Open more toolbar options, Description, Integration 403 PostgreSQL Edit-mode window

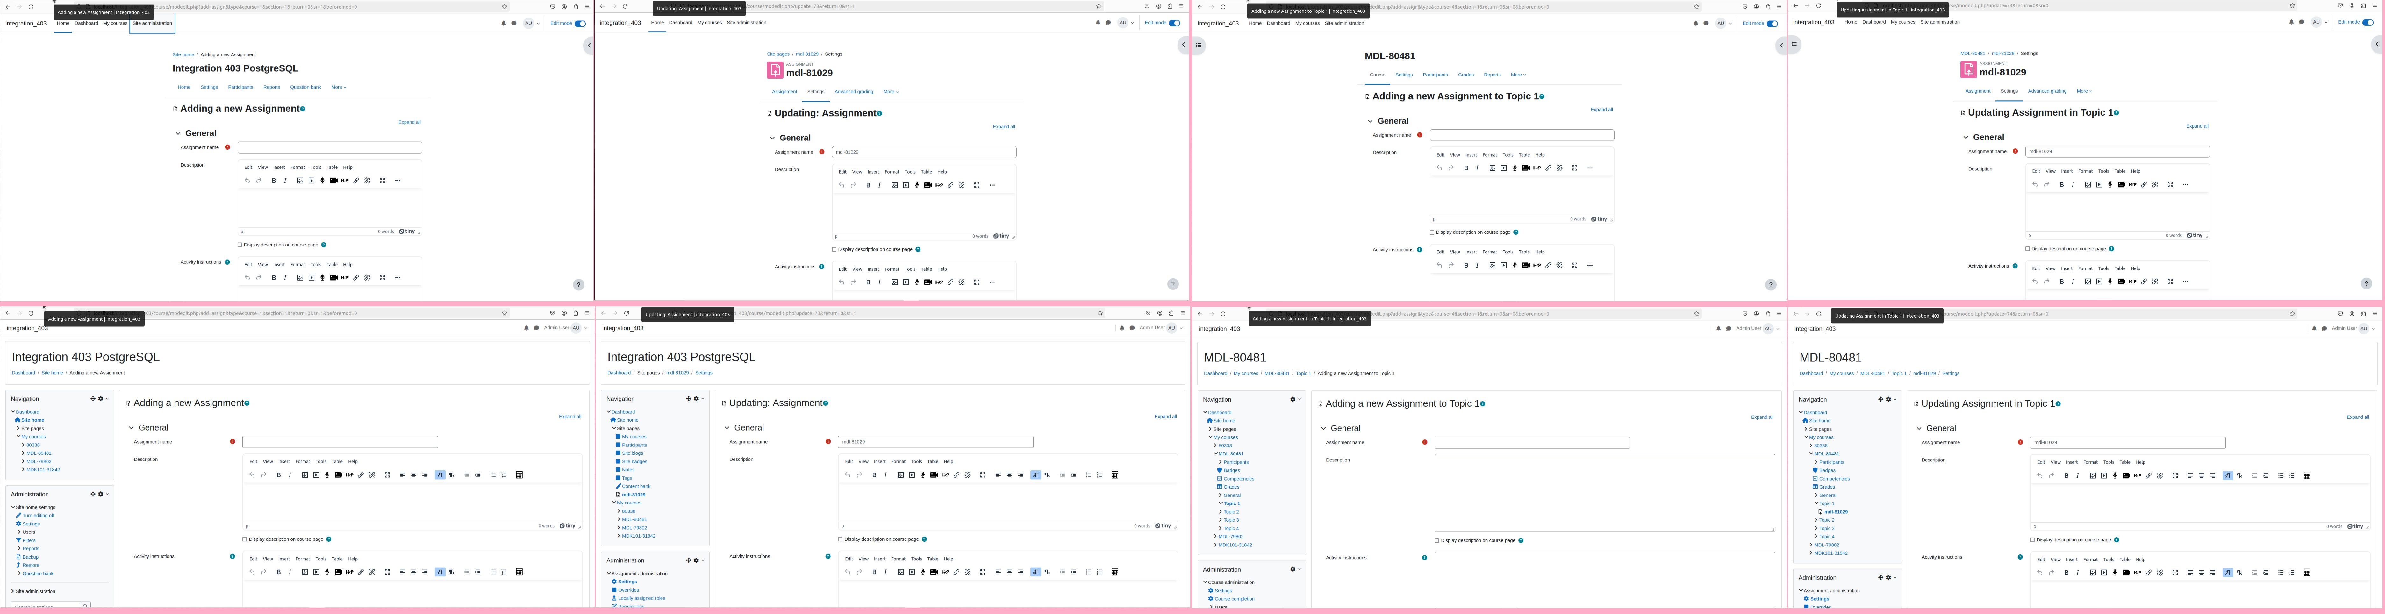pyautogui.click(x=398, y=181)
